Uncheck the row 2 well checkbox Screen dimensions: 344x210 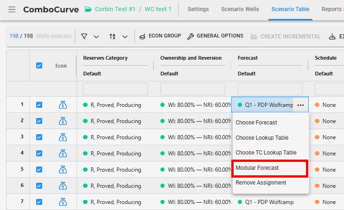(x=39, y=121)
